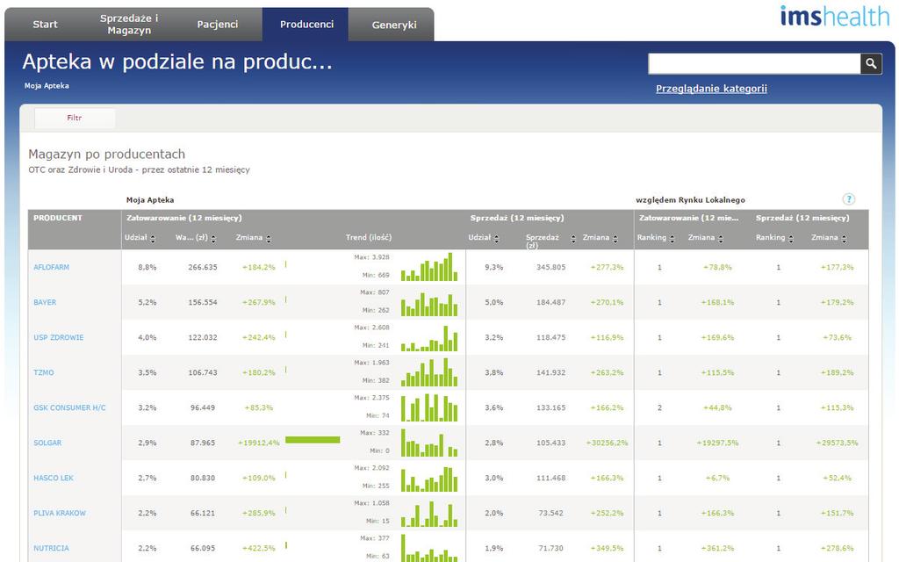Open the HASCO LEK producer link
This screenshot has width=899, height=562.
(x=54, y=478)
